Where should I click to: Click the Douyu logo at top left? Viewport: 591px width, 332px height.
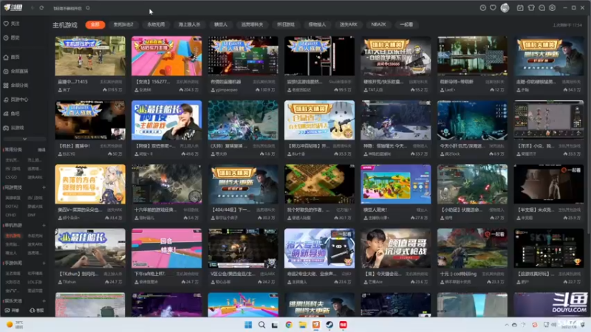(13, 8)
